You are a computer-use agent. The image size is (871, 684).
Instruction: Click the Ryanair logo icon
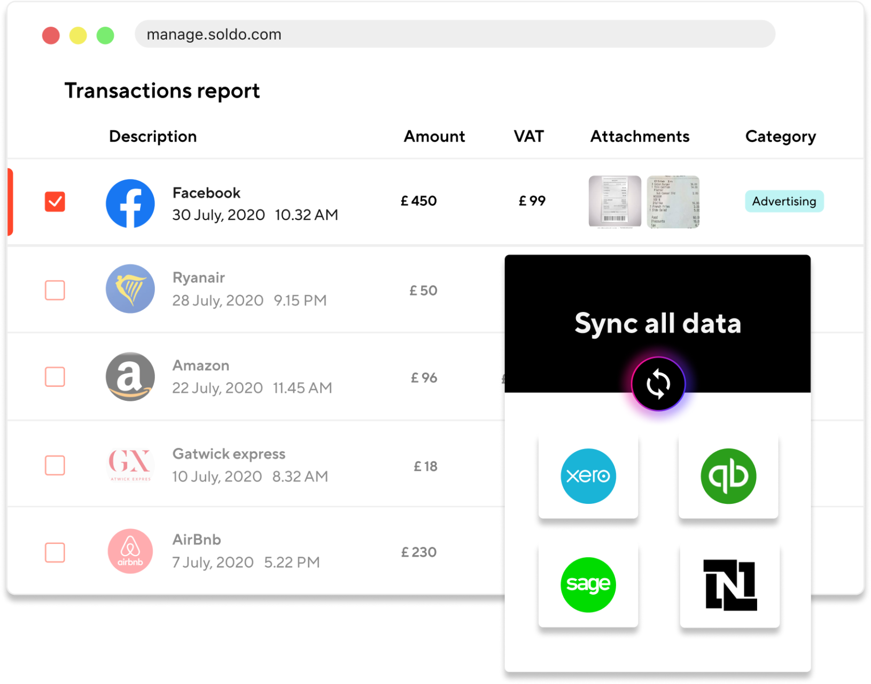(x=130, y=289)
